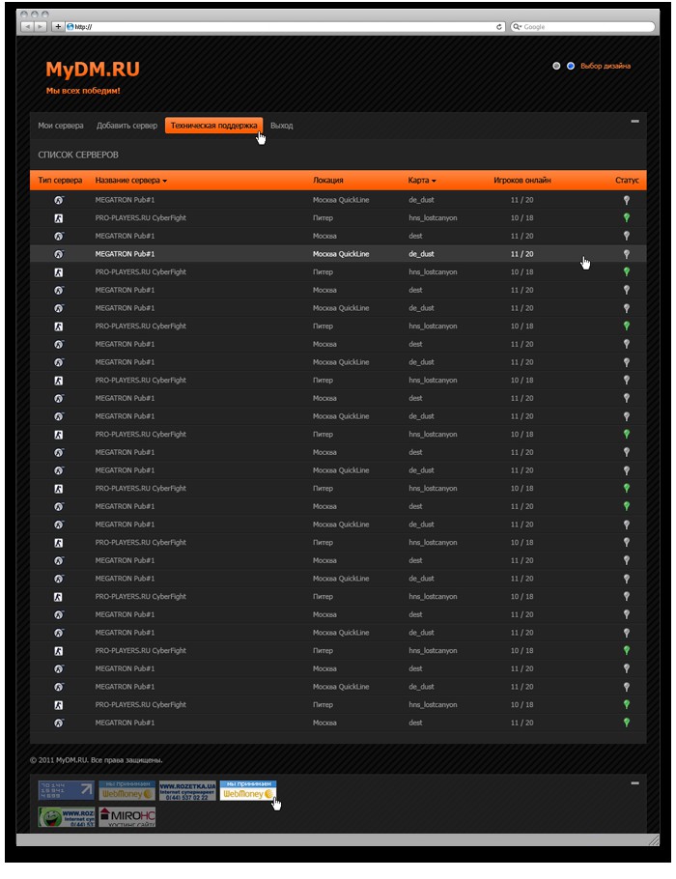Collapse the footer banner panel

pyautogui.click(x=634, y=782)
